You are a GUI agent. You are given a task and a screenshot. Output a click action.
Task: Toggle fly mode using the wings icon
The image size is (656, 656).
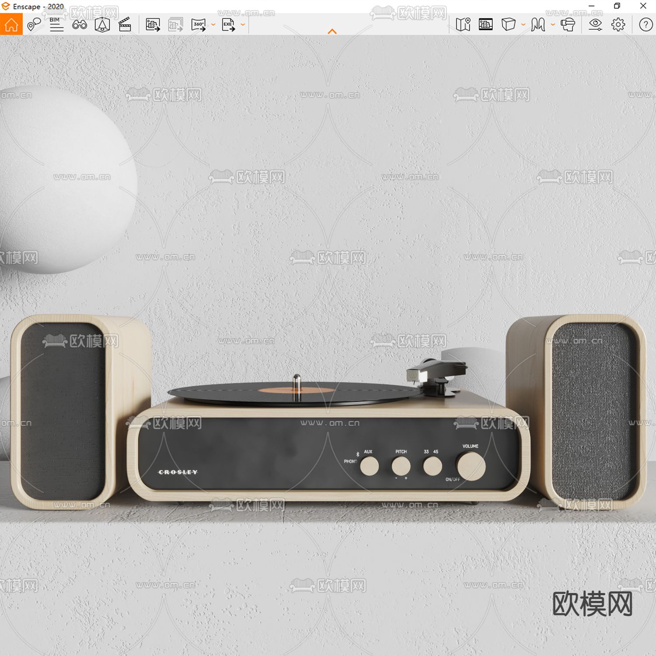[x=539, y=25]
